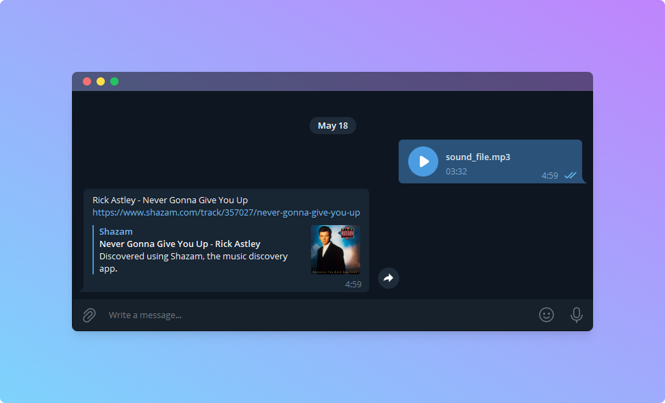The height and width of the screenshot is (403, 665).
Task: Click the sound_file.mp3 file name
Action: (x=478, y=157)
